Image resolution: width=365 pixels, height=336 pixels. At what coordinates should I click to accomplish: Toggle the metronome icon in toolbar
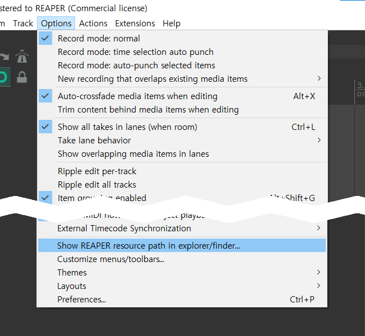tap(22, 57)
